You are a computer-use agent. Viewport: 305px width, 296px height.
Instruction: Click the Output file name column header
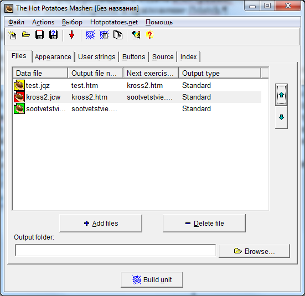tap(96, 73)
